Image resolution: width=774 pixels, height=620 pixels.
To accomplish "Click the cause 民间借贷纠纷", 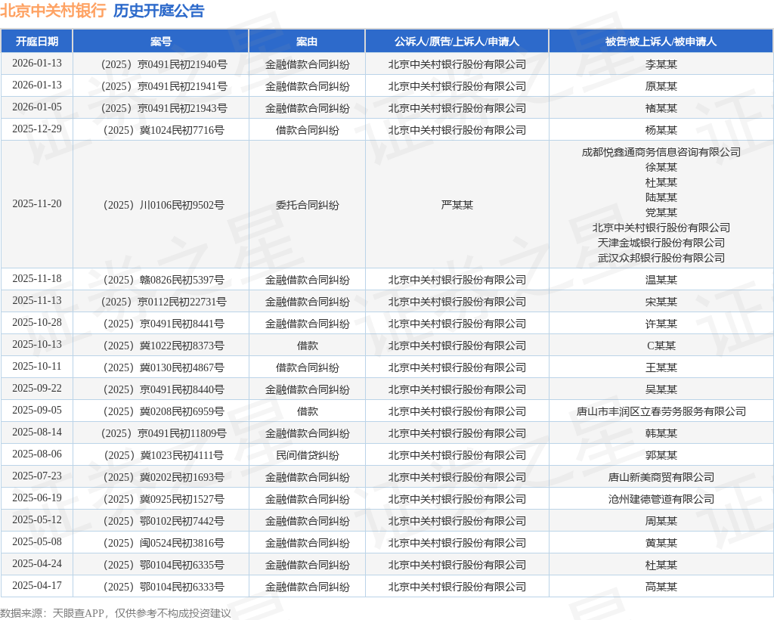I will tap(307, 455).
